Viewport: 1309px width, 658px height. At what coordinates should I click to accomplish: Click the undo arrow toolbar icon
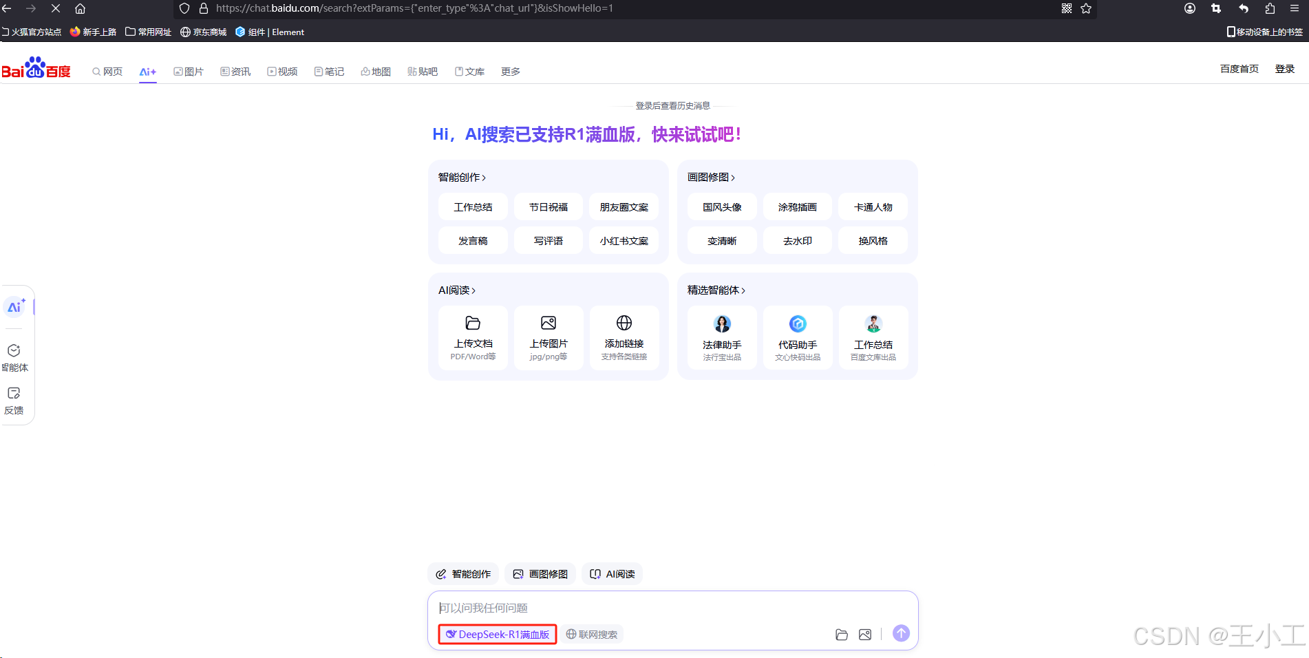pyautogui.click(x=1243, y=8)
